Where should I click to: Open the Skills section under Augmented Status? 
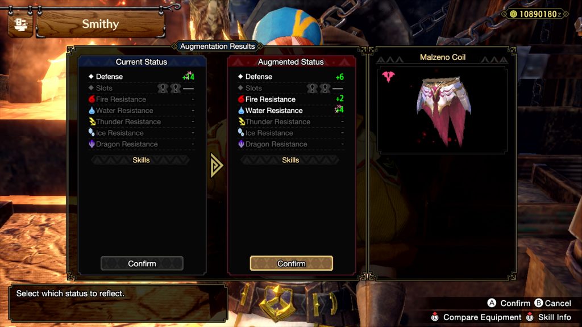click(x=290, y=160)
